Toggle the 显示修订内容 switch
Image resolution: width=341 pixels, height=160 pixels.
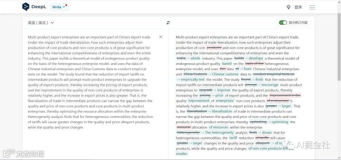[283, 23]
